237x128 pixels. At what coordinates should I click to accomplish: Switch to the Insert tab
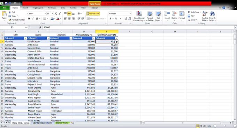coord(25,8)
